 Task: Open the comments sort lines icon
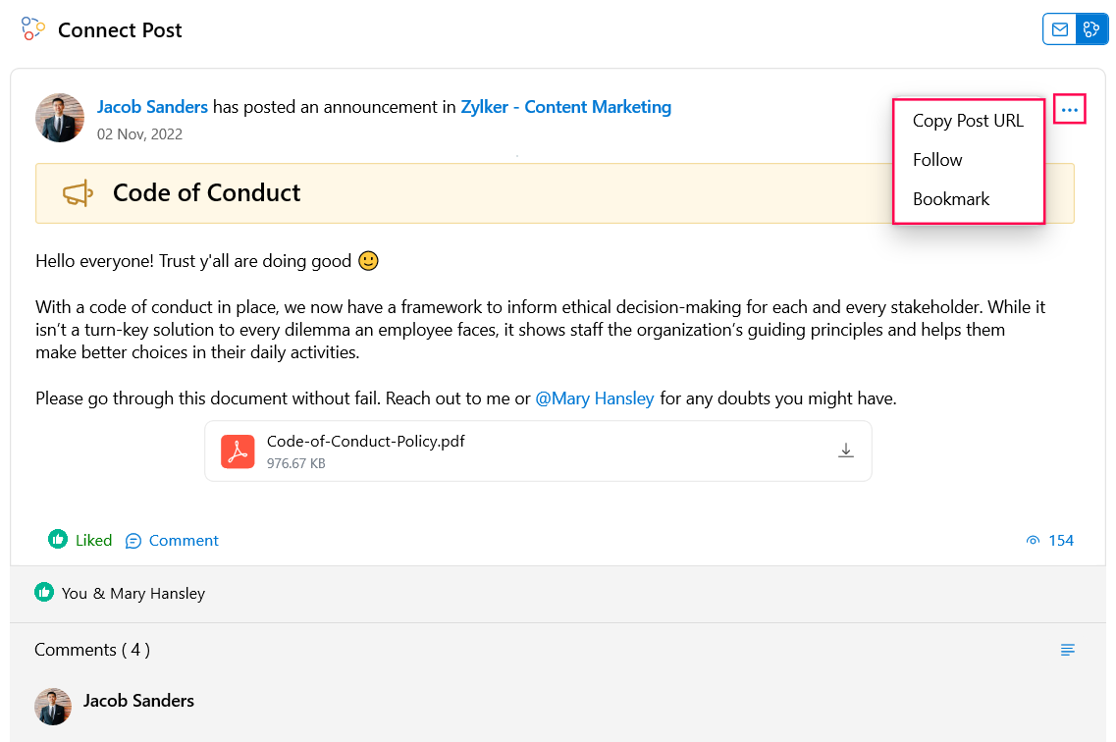coord(1067,650)
